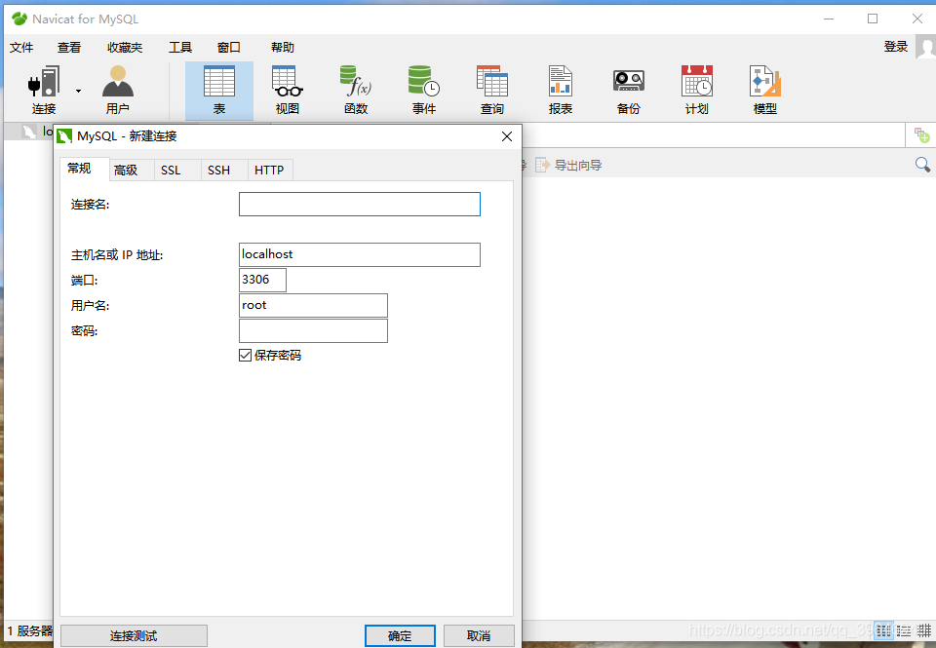The image size is (936, 648).
Task: Click the 连接测试 button
Action: (134, 635)
